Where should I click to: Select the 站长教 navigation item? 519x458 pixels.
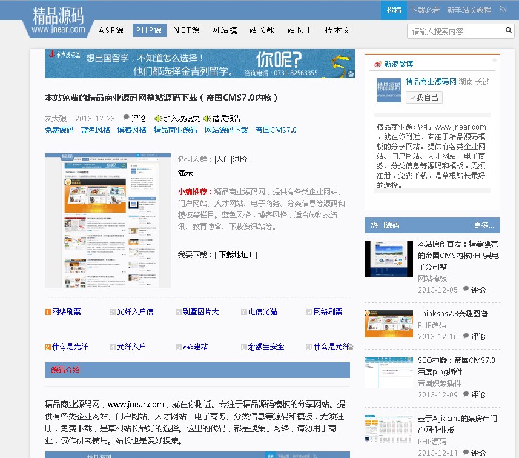pos(262,30)
